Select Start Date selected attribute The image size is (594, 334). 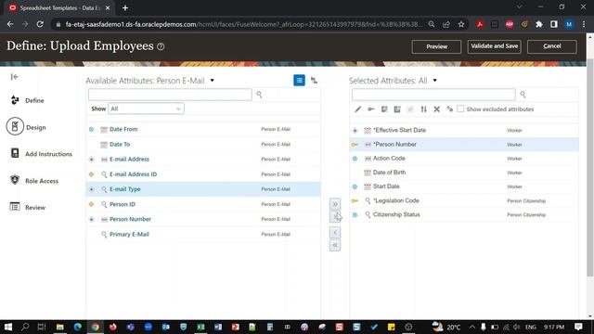click(x=464, y=186)
